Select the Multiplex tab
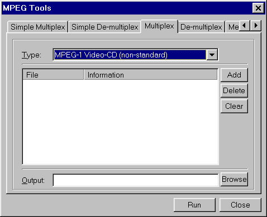267x217 pixels. [x=159, y=26]
